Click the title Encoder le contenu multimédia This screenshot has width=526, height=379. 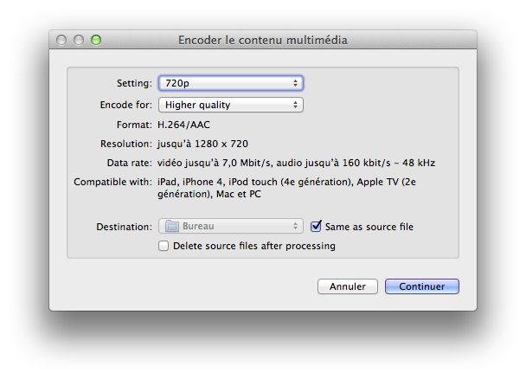point(263,40)
